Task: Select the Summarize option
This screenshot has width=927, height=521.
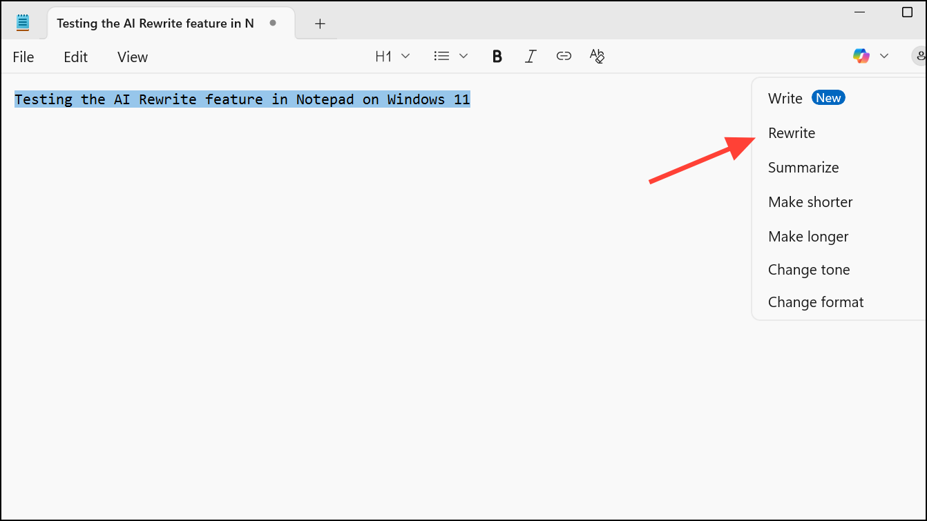Action: pyautogui.click(x=803, y=167)
